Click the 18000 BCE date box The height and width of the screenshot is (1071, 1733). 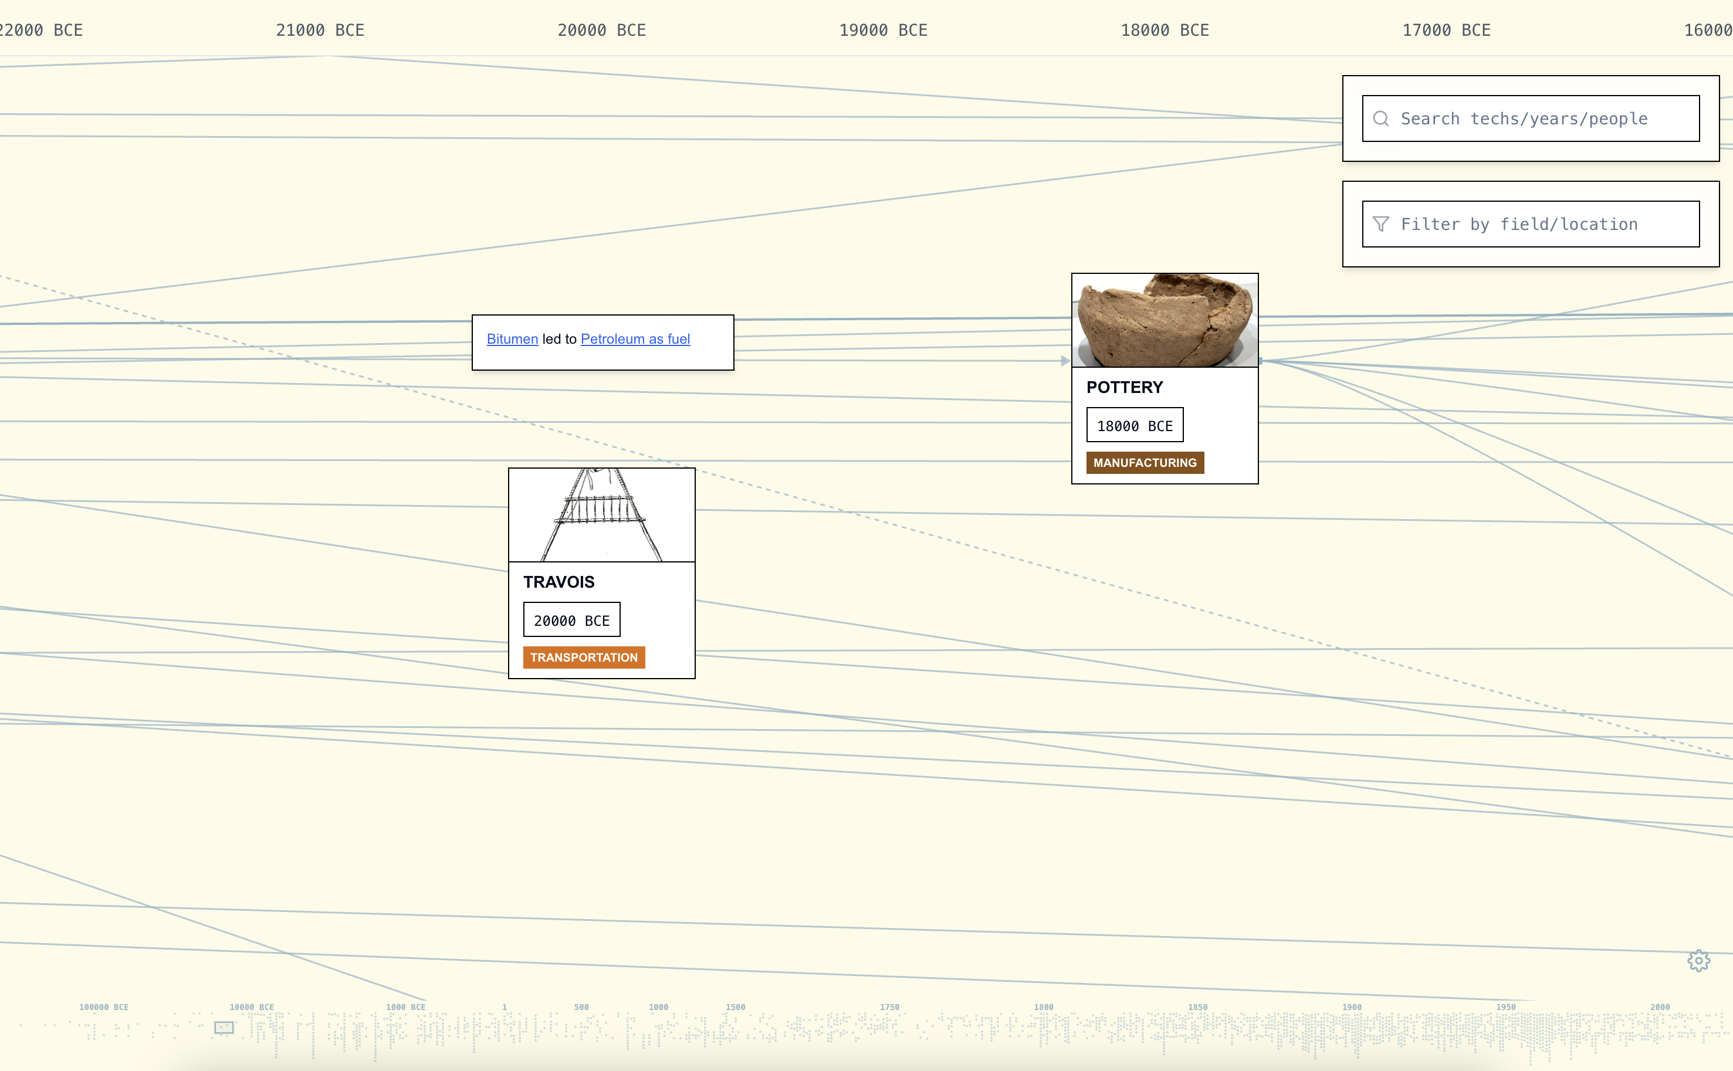coord(1135,425)
